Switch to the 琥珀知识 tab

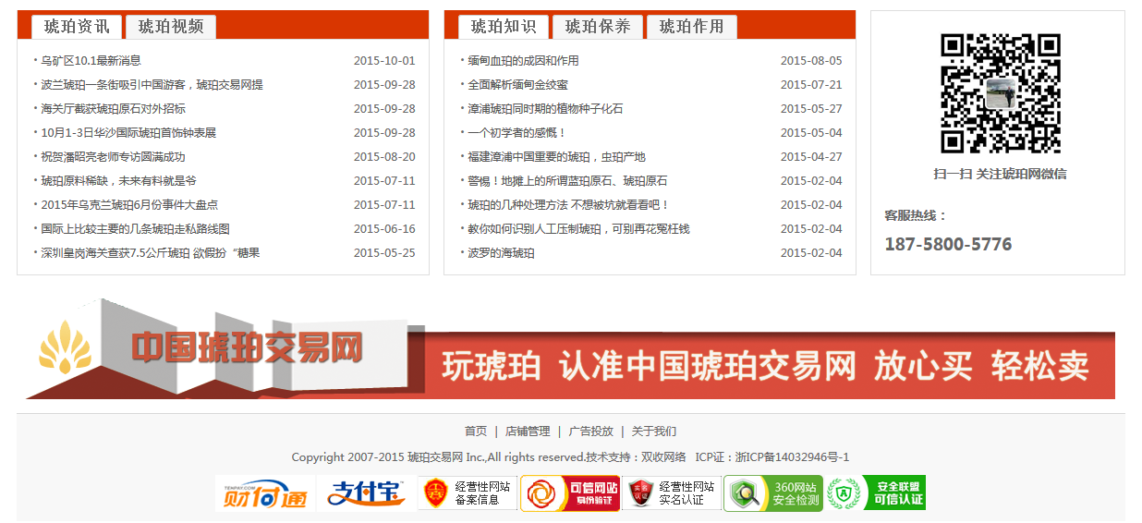pyautogui.click(x=504, y=27)
